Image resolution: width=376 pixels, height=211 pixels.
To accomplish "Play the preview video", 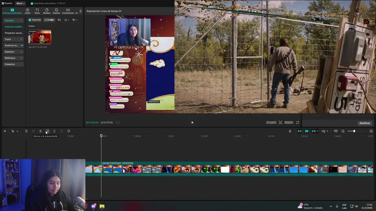I will tap(192, 122).
